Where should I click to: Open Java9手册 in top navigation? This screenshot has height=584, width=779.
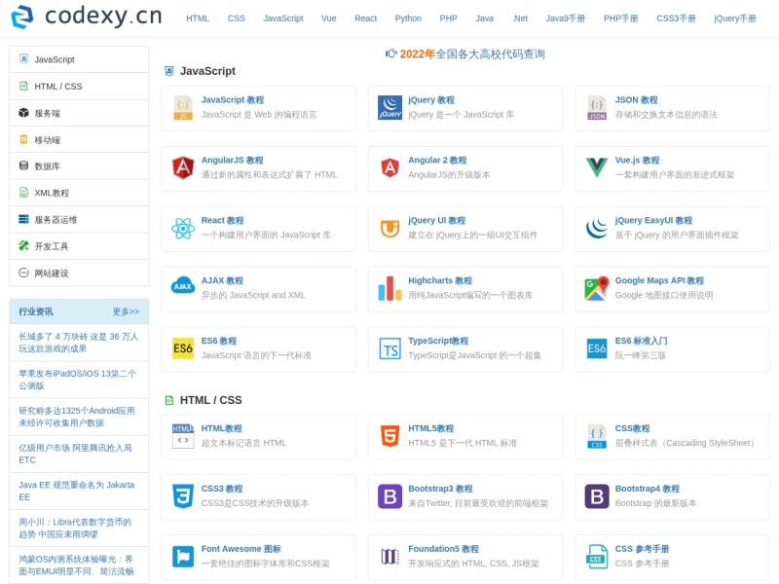click(566, 18)
